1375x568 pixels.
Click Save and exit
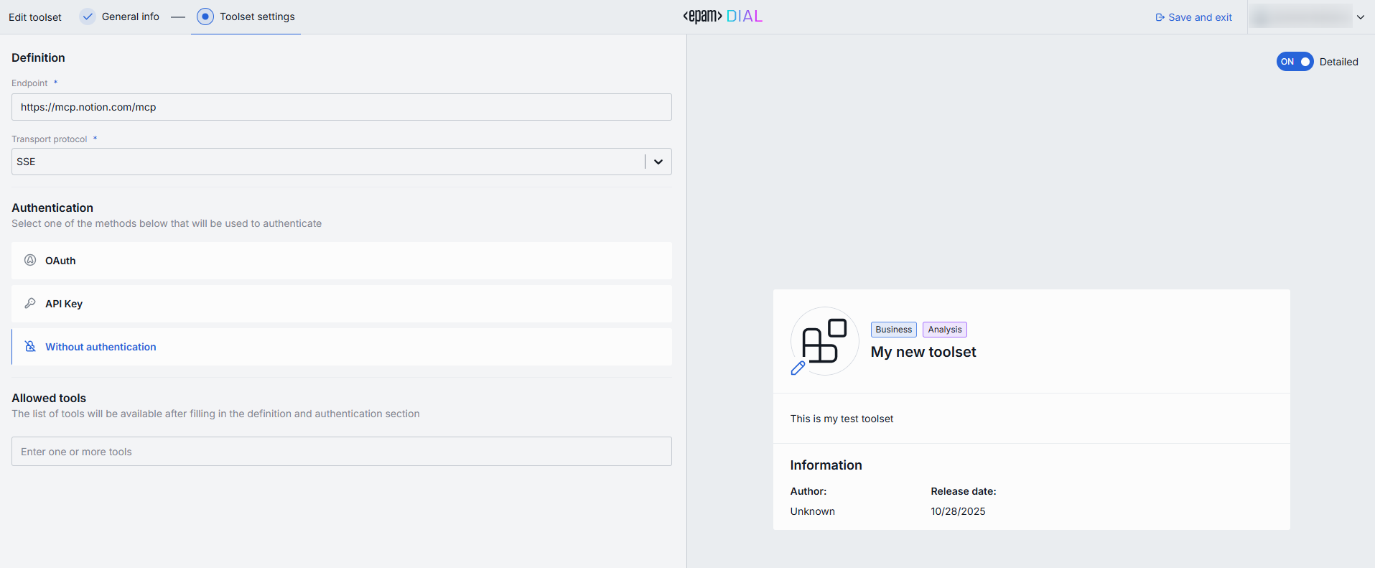(x=1193, y=17)
